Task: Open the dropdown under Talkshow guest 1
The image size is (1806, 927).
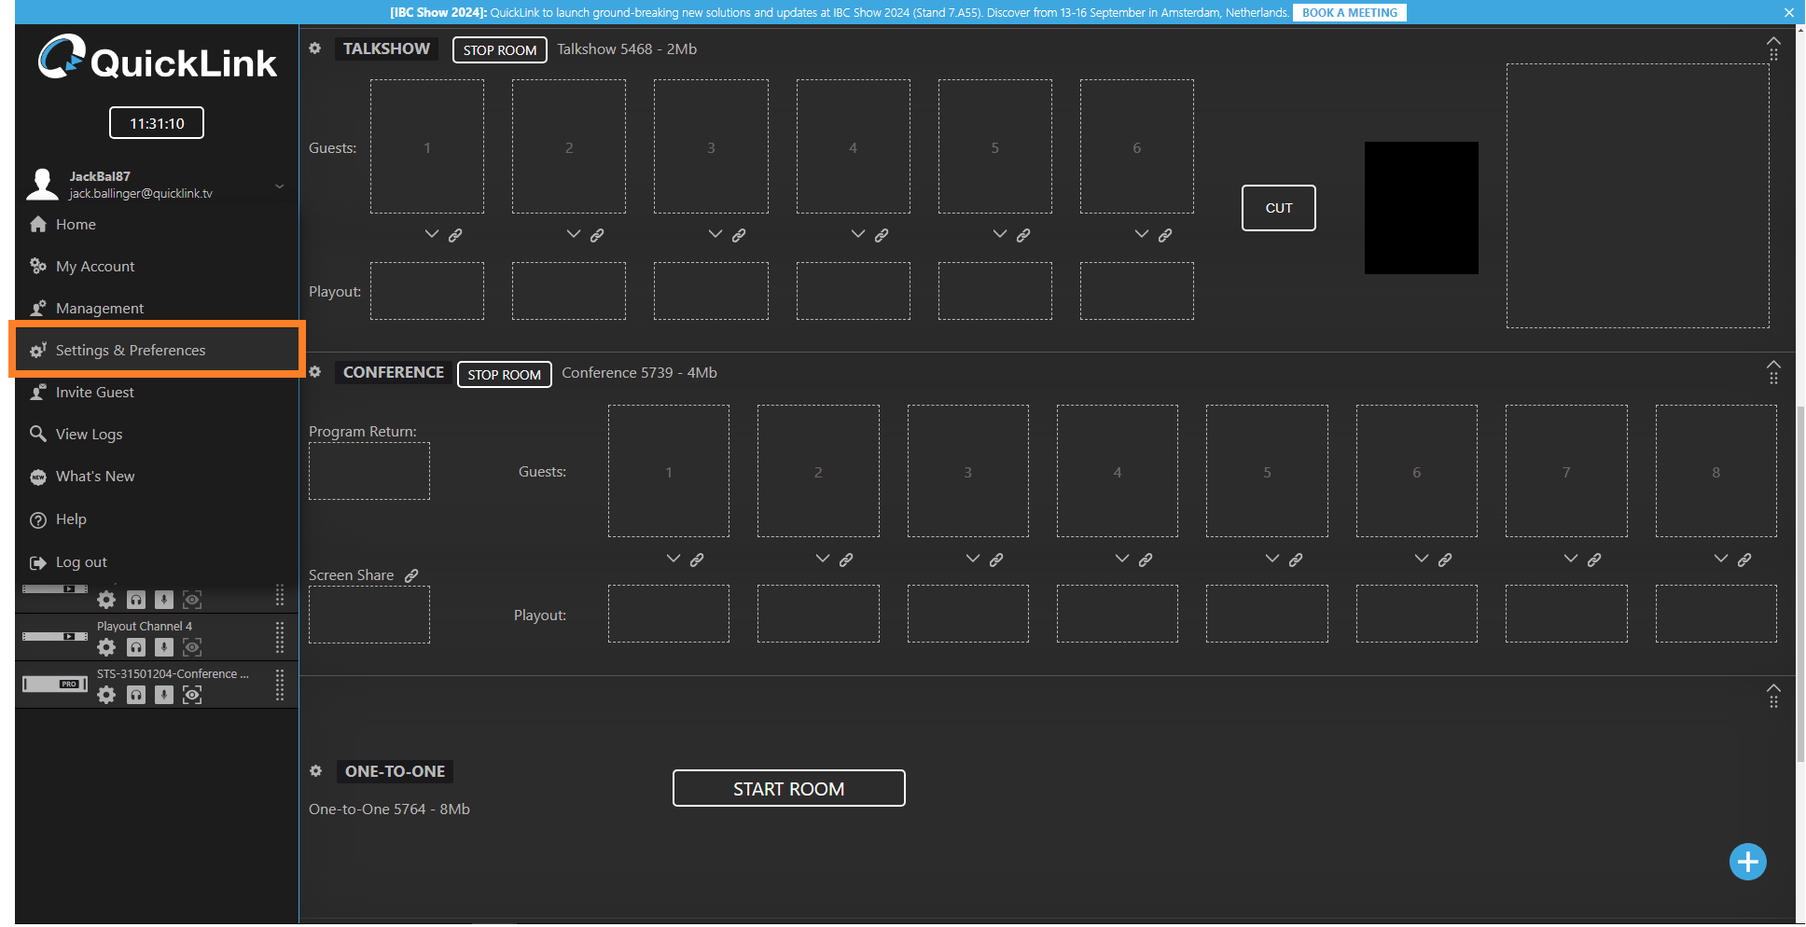Action: pos(432,234)
